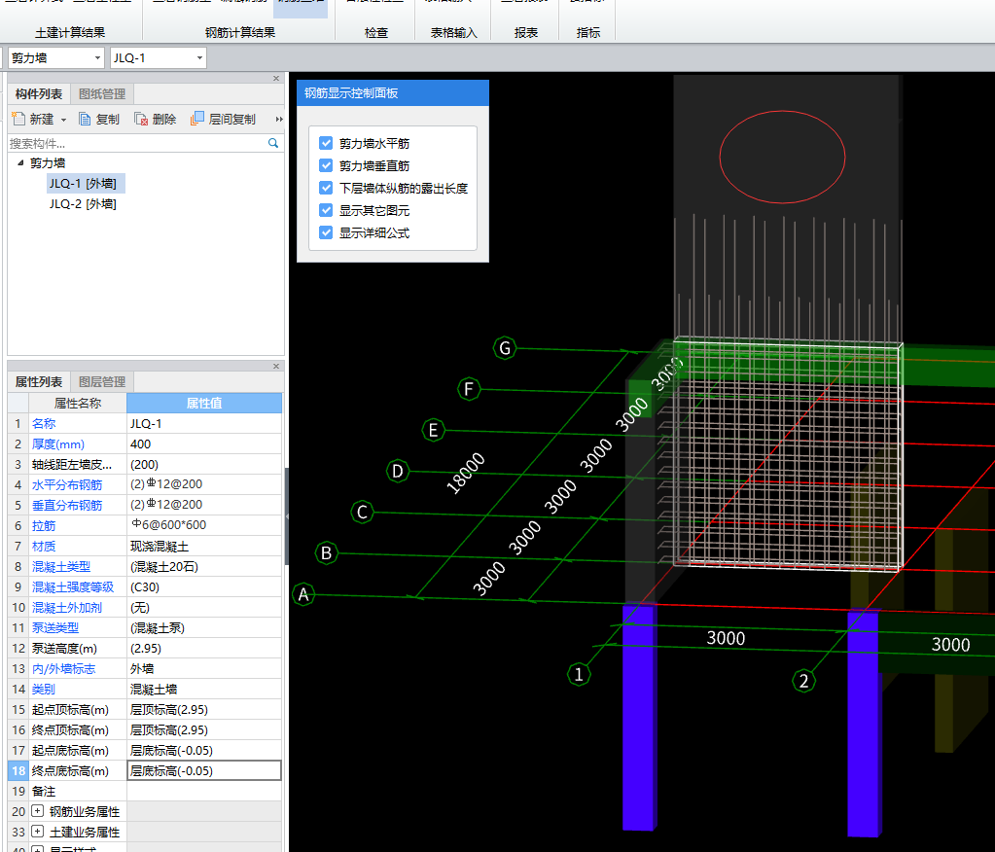The image size is (995, 852).
Task: Click the 层间复制 inter-floor copy icon
Action: tap(197, 119)
